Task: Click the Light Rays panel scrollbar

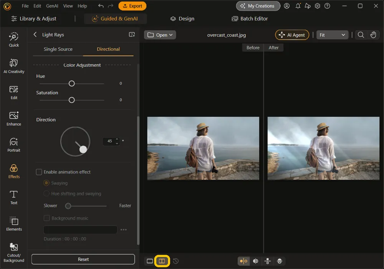Action: click(x=138, y=180)
